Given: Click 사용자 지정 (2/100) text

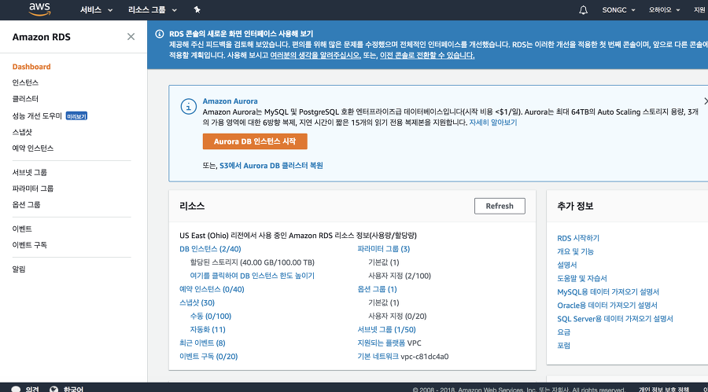Looking at the screenshot, I should (x=400, y=276).
